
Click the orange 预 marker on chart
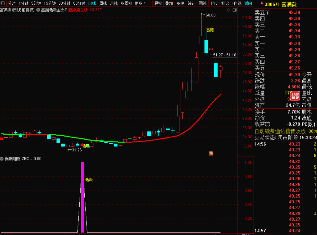pos(211,154)
